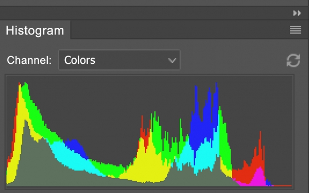Open the Histogram panel options menu
This screenshot has height=193, width=309.
[x=296, y=30]
